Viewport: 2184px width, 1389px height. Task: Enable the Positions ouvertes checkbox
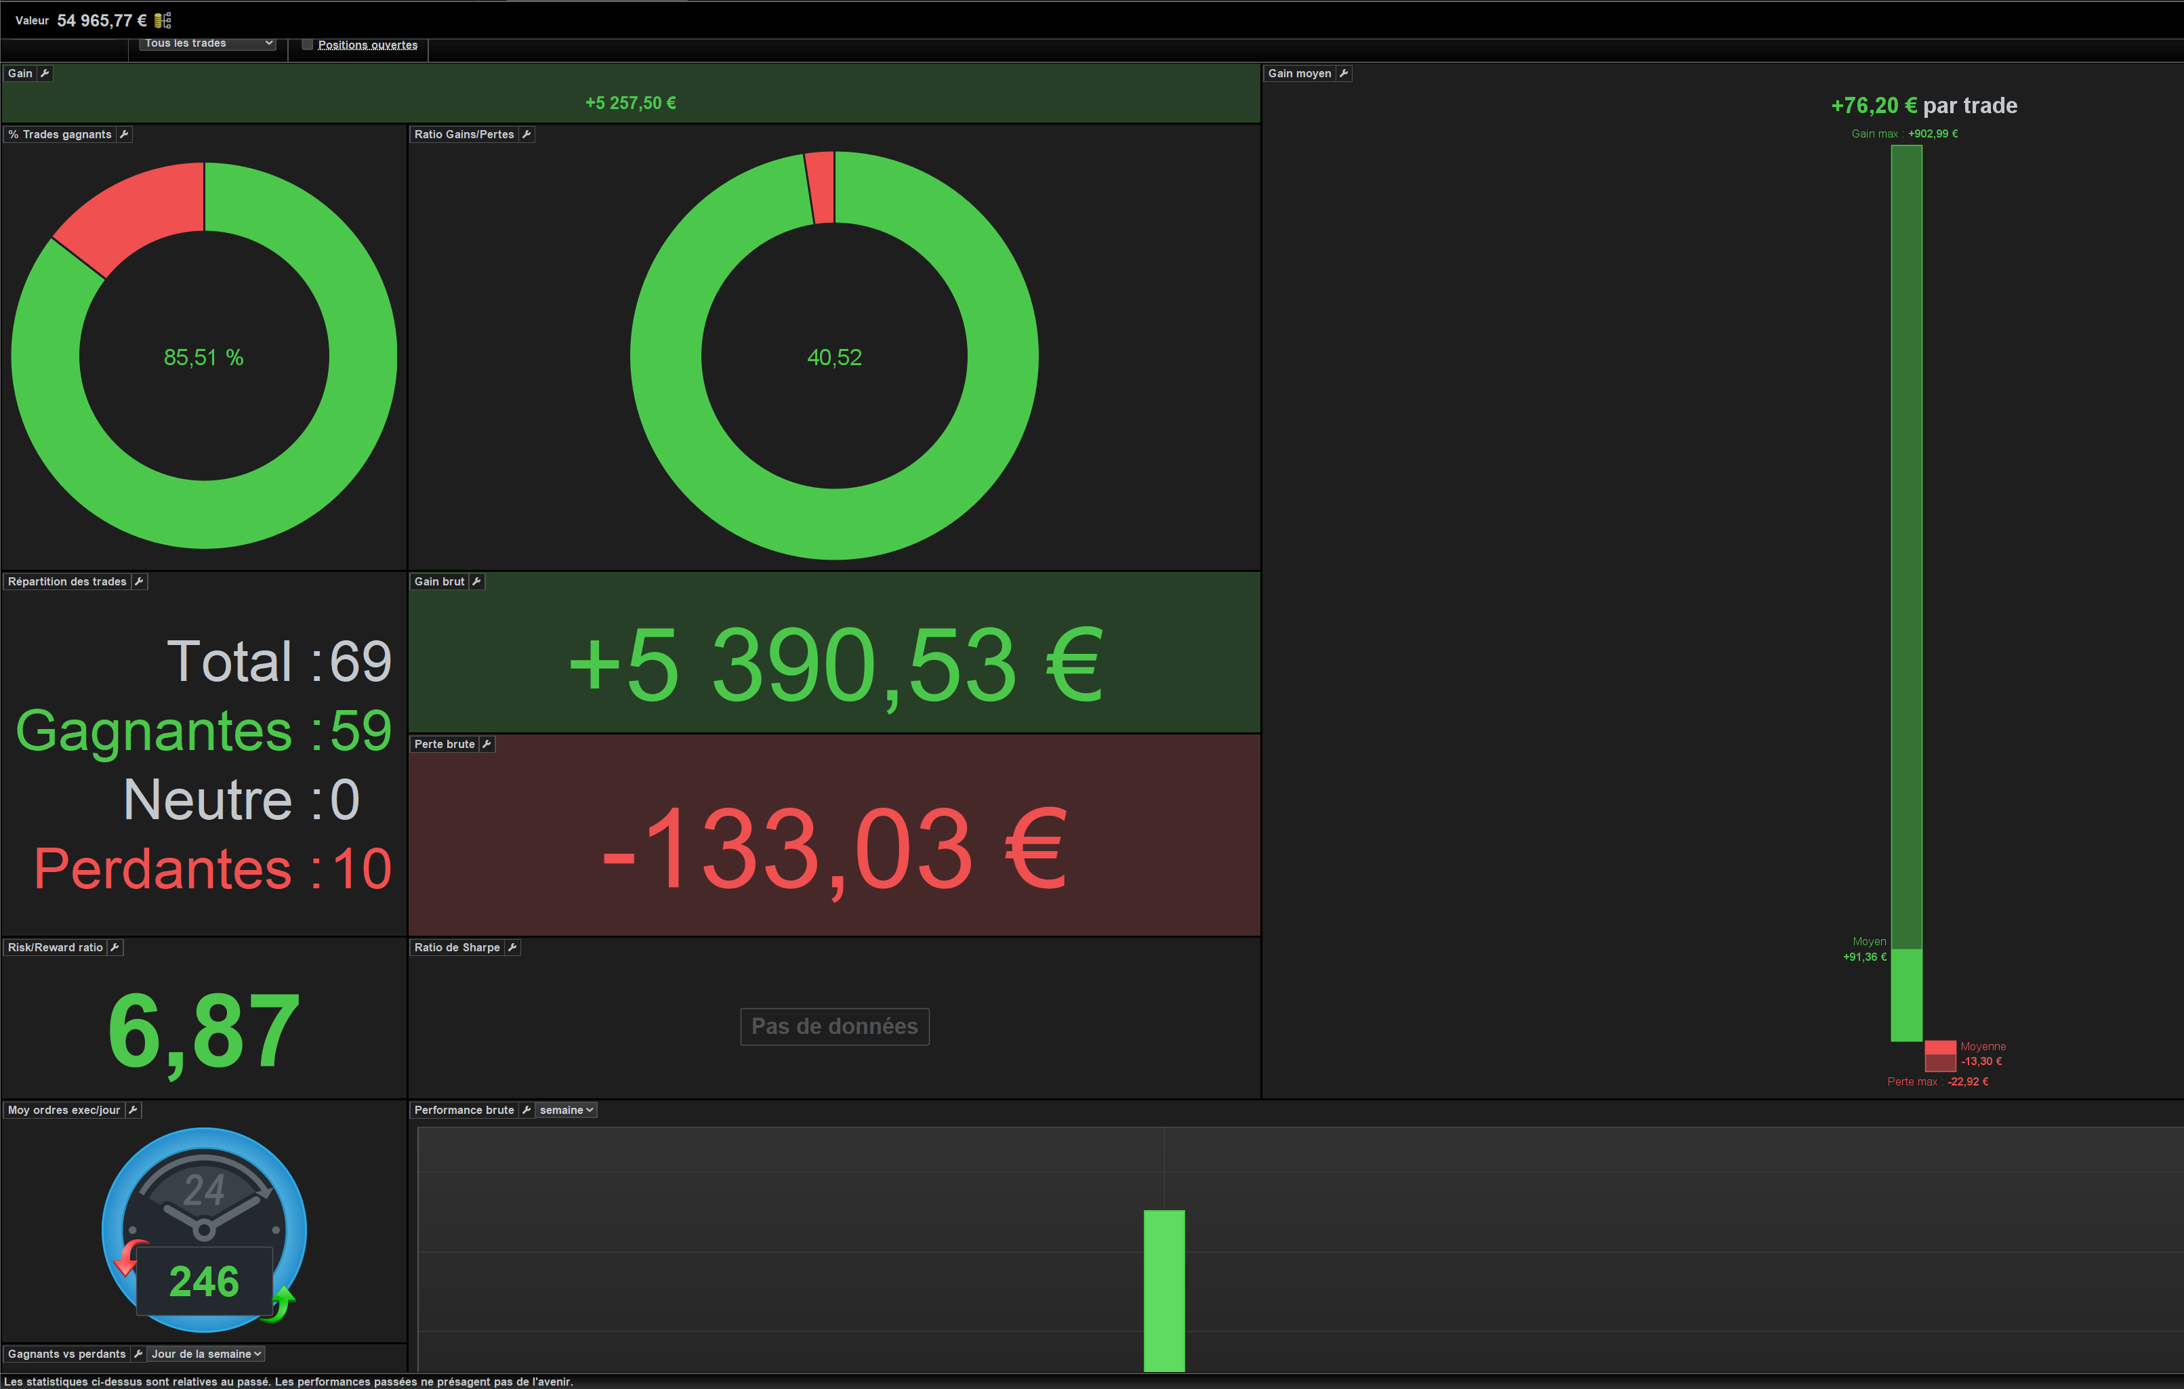[308, 45]
